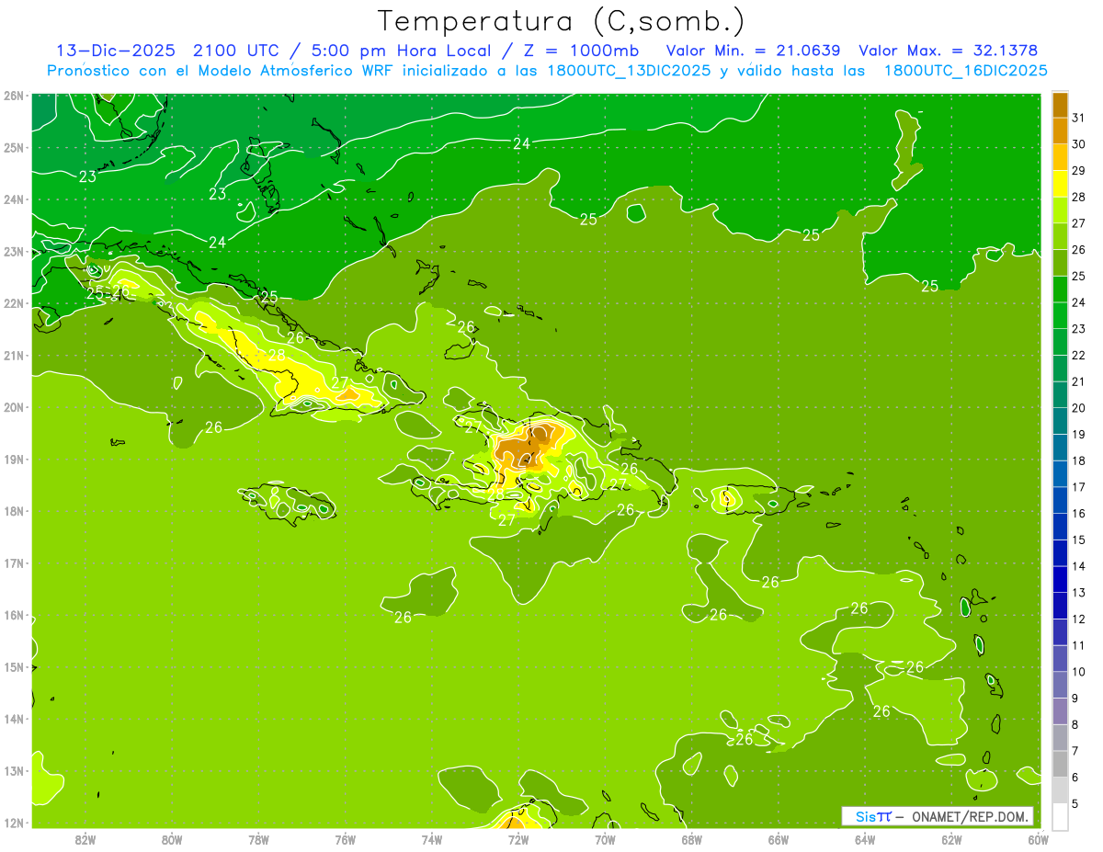Click the 12N latitude label
The image size is (1103, 852).
(14, 823)
